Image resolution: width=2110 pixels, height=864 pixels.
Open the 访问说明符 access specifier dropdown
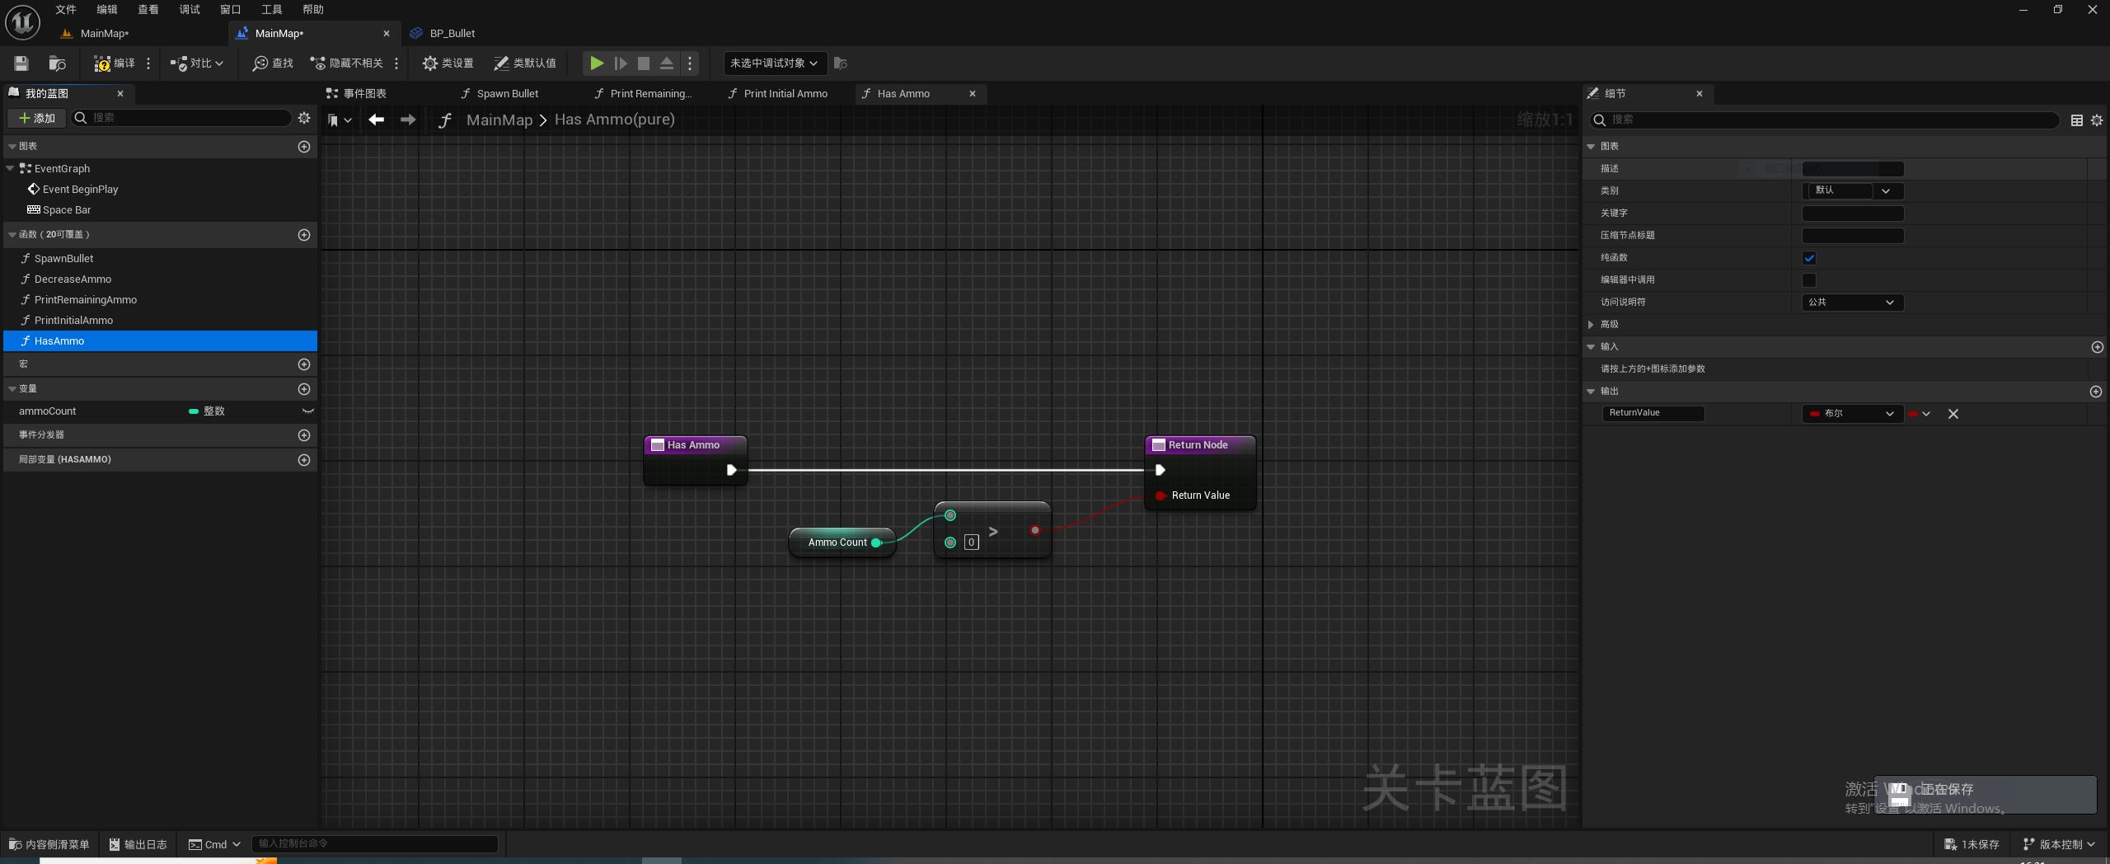tap(1854, 303)
